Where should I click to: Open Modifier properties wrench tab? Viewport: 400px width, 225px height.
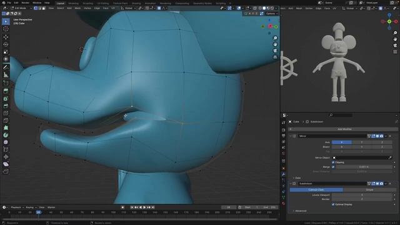click(x=283, y=174)
